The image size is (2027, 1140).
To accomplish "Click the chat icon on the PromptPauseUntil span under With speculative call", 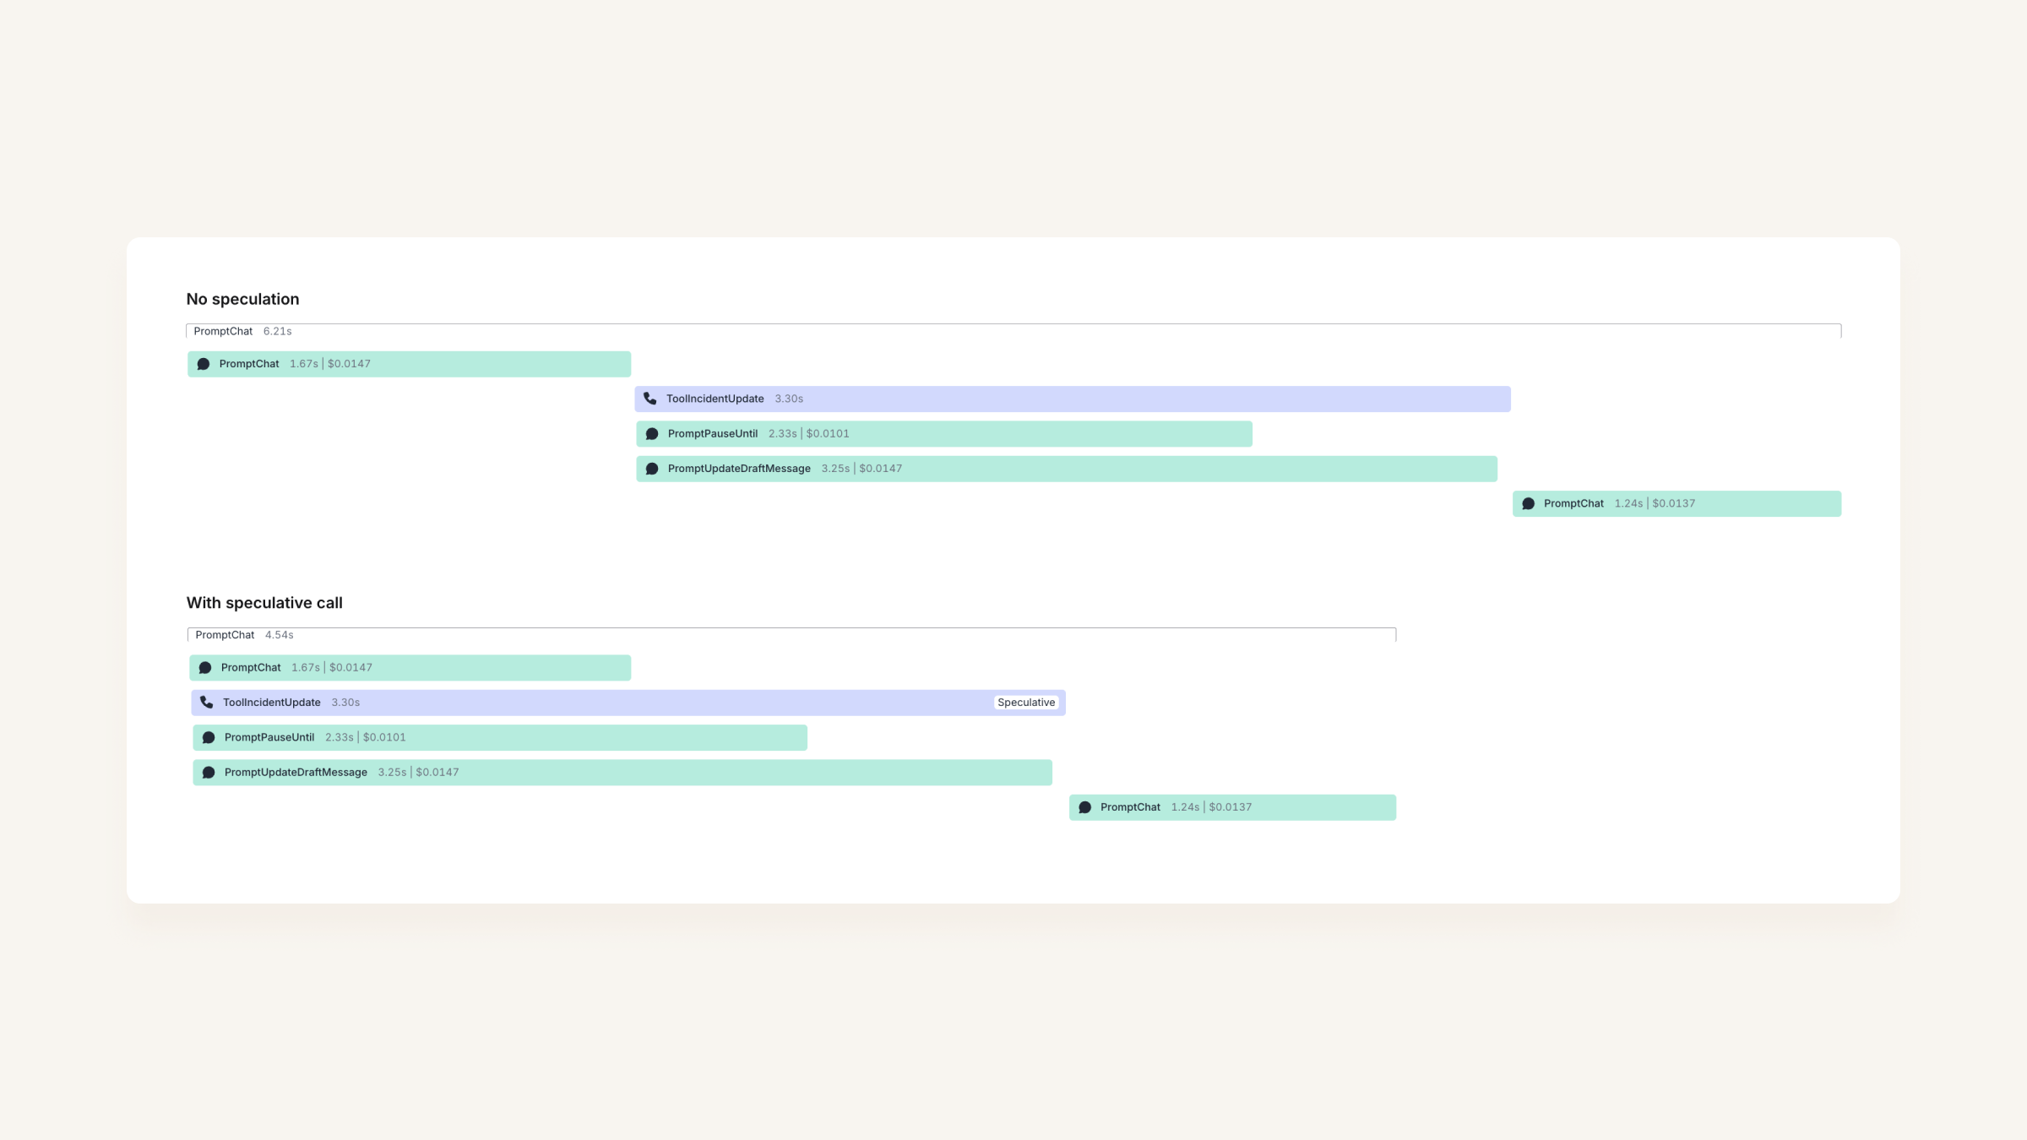I will (209, 737).
